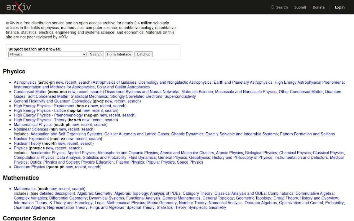Open Disordered Systems and Neural Networks
The height and width of the screenshot is (221, 354).
pos(142,92)
